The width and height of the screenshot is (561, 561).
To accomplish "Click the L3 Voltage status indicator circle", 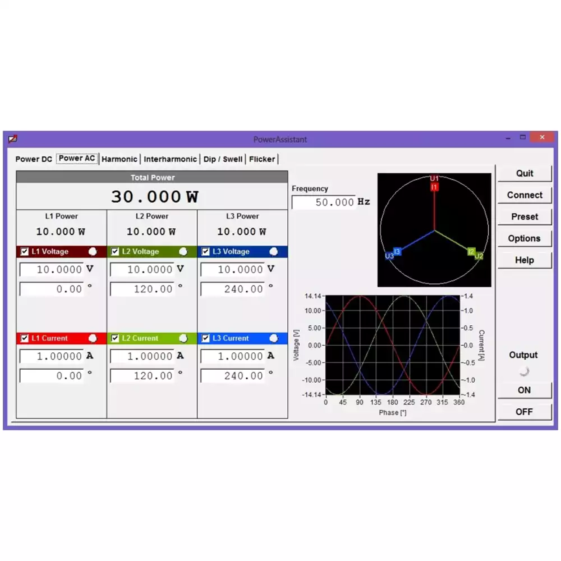I will click(x=274, y=251).
